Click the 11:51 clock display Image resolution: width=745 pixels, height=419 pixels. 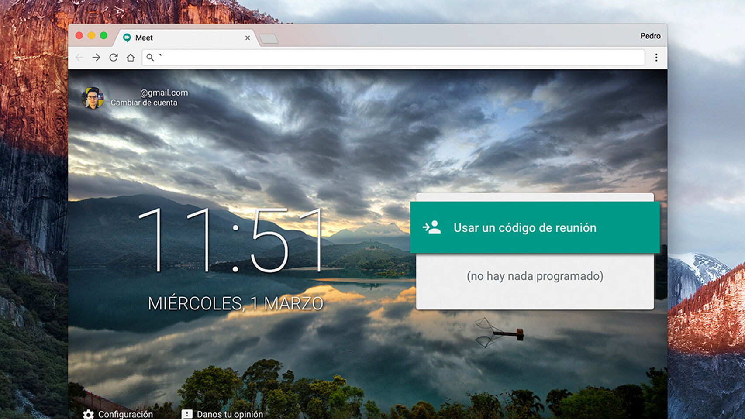click(231, 240)
